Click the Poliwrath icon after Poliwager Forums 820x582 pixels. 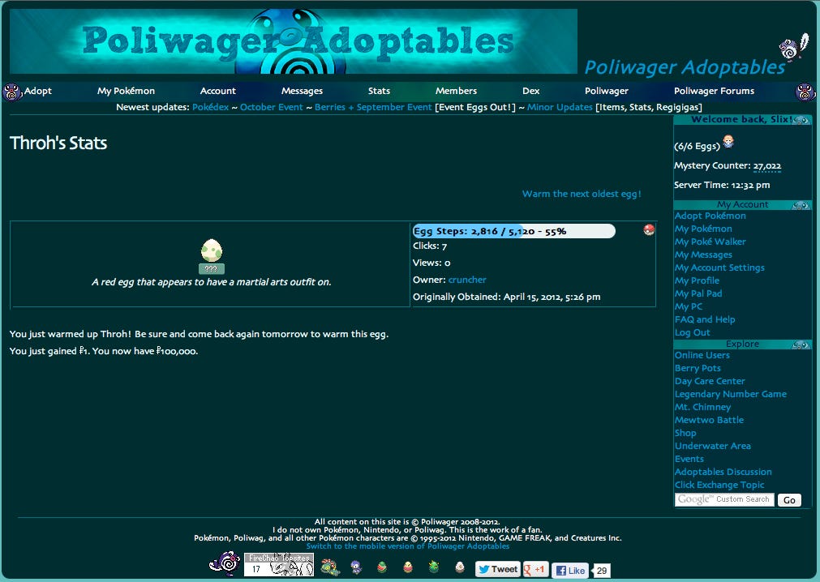tap(805, 92)
